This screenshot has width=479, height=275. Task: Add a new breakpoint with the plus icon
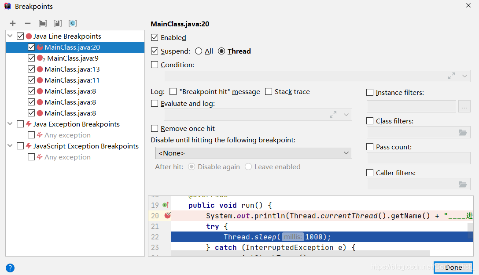tap(13, 23)
